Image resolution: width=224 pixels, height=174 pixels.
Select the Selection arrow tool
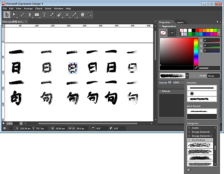tap(7, 15)
